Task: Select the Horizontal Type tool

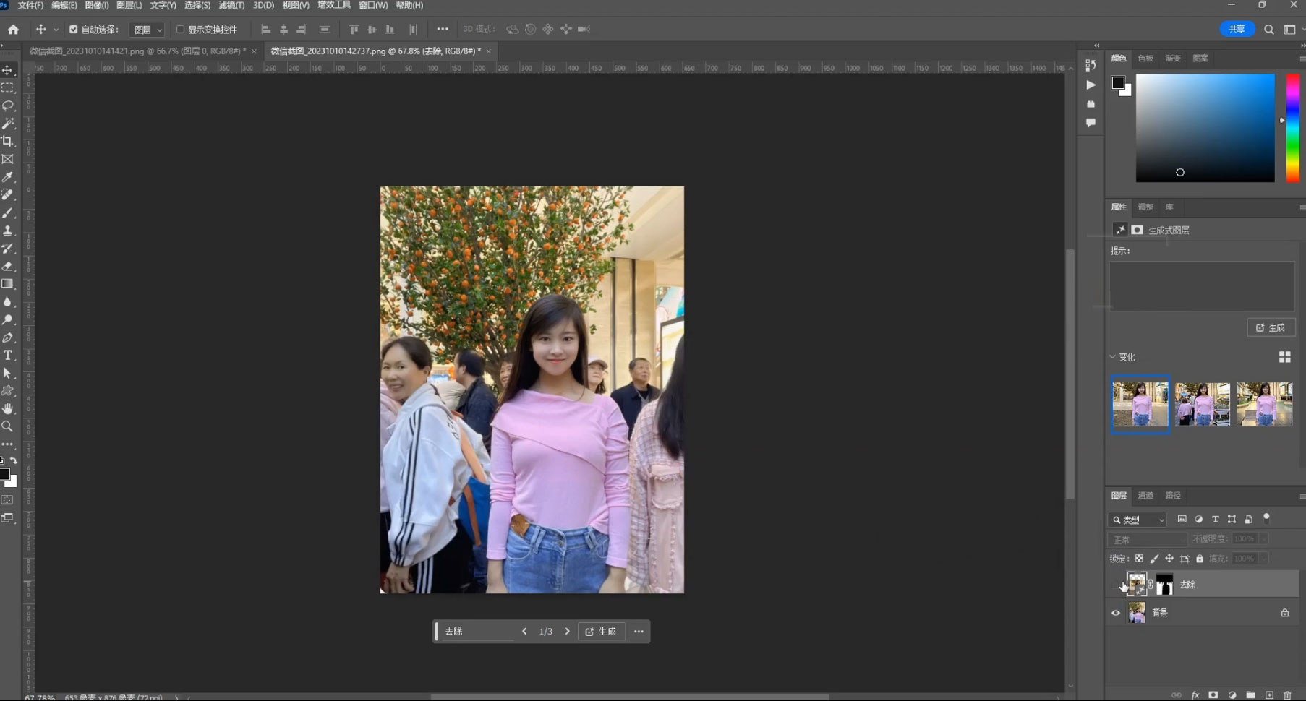Action: click(x=8, y=355)
